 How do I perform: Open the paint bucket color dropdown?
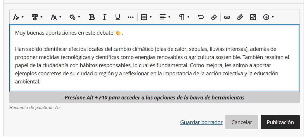[x=75, y=17]
